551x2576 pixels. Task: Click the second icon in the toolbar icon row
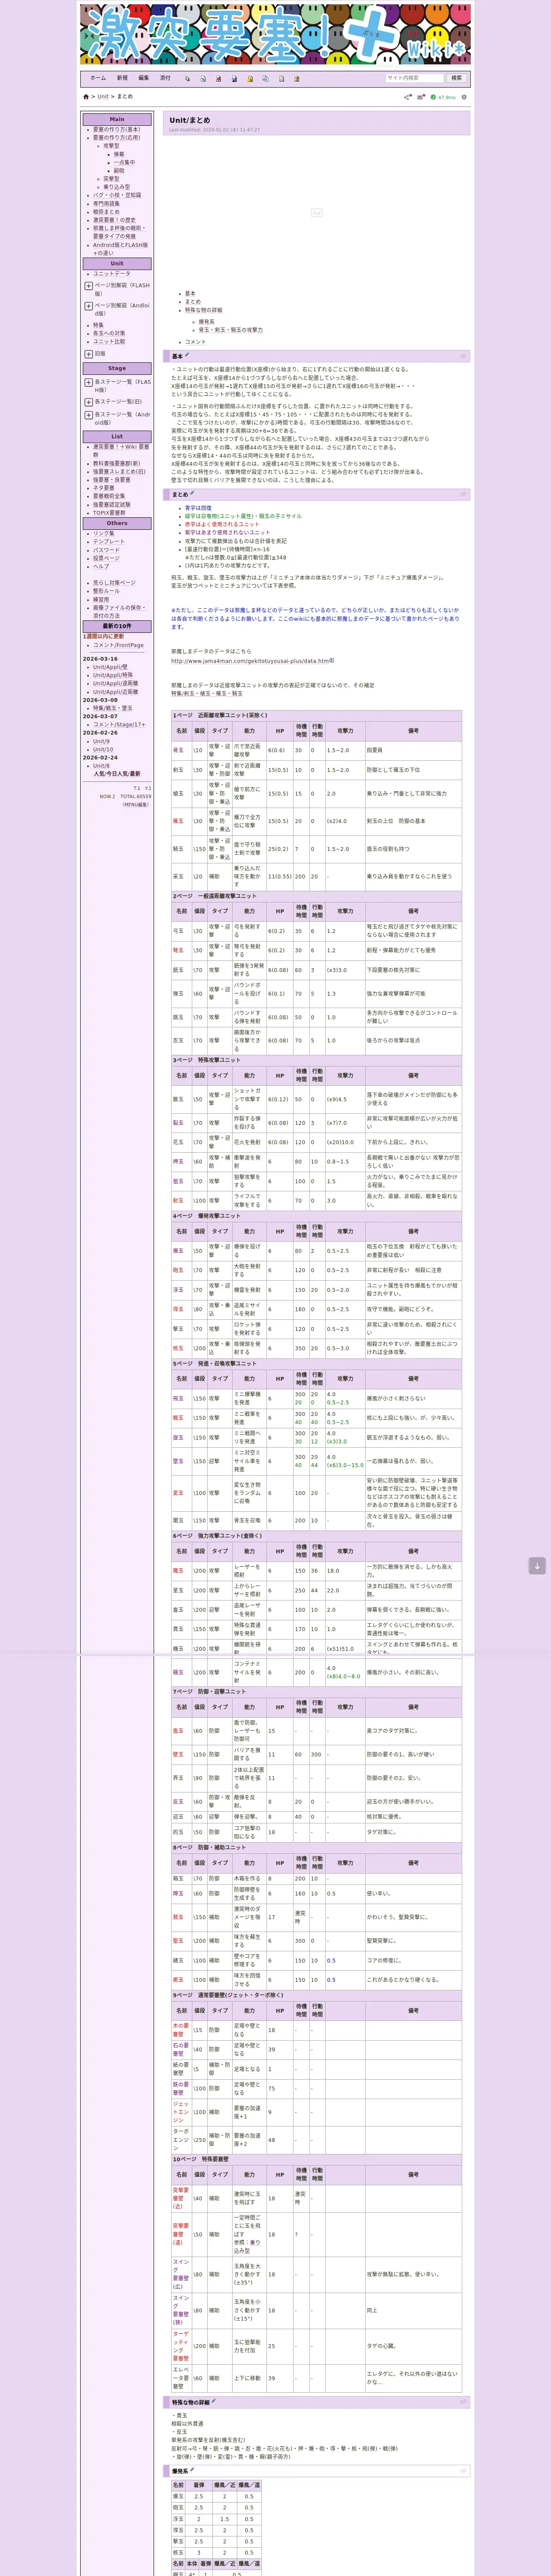coord(203,78)
